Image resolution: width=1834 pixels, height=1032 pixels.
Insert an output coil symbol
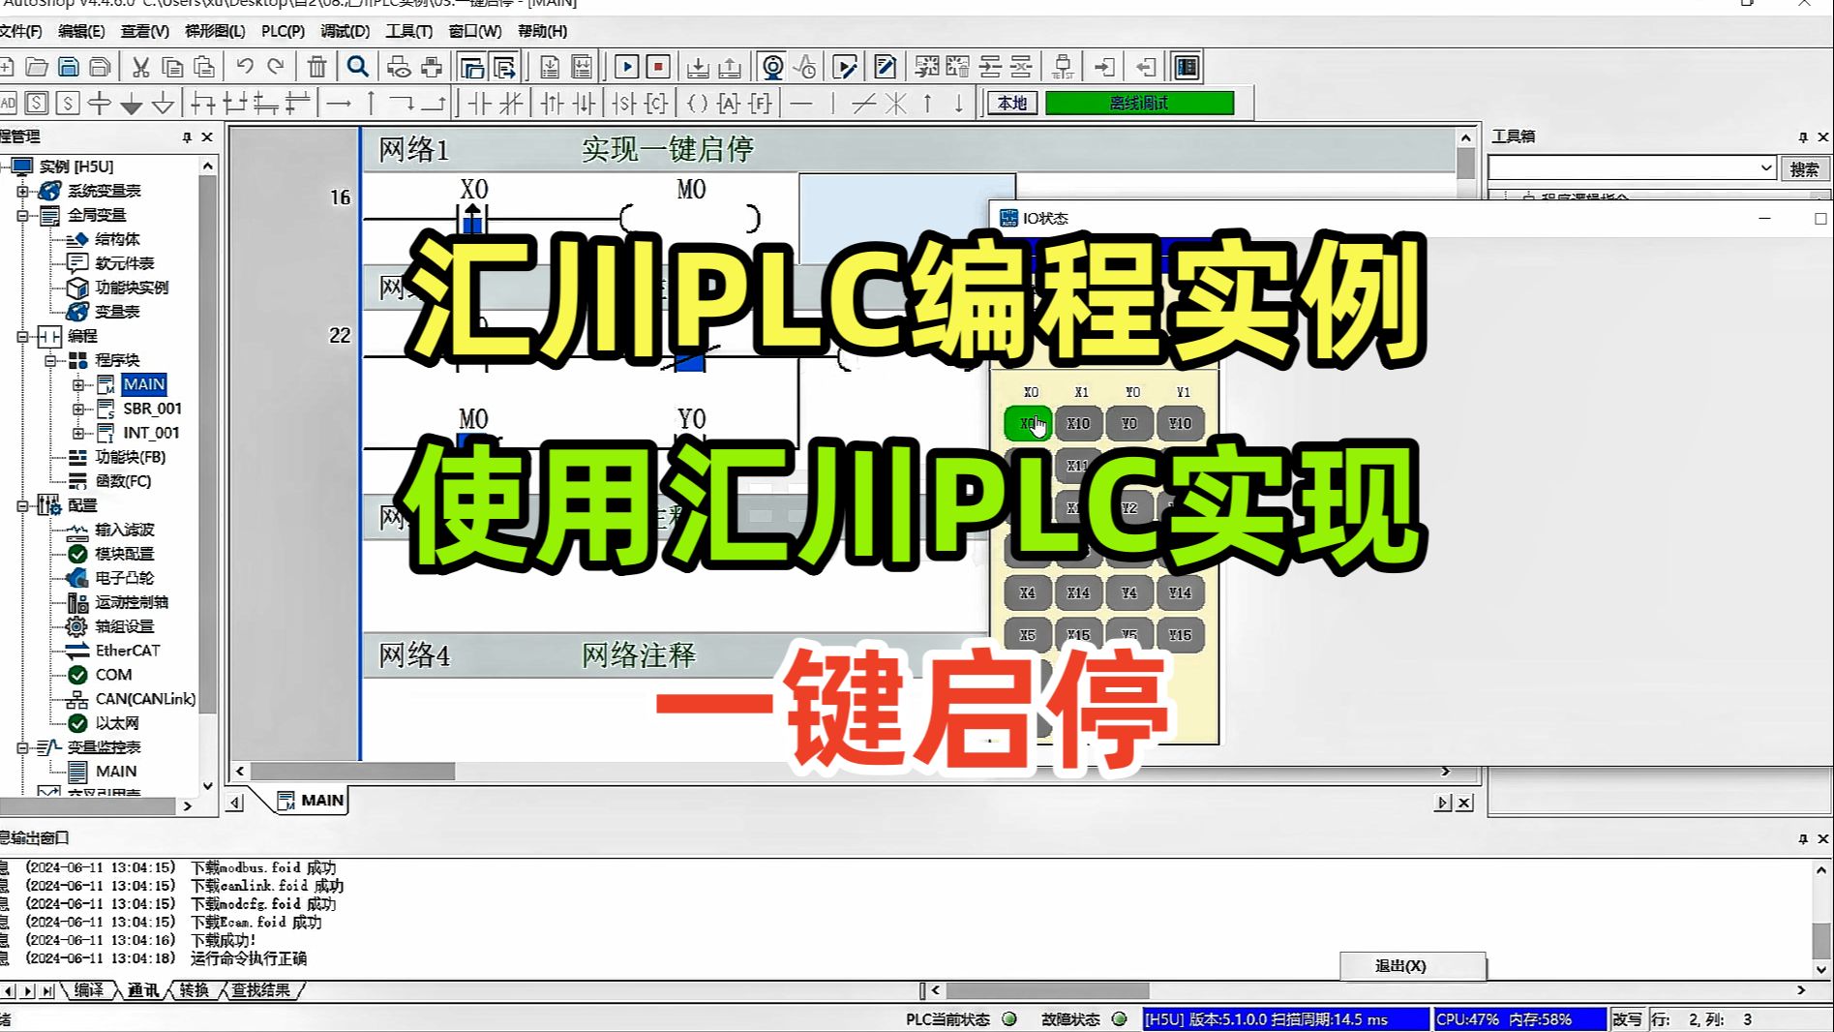pyautogui.click(x=698, y=103)
